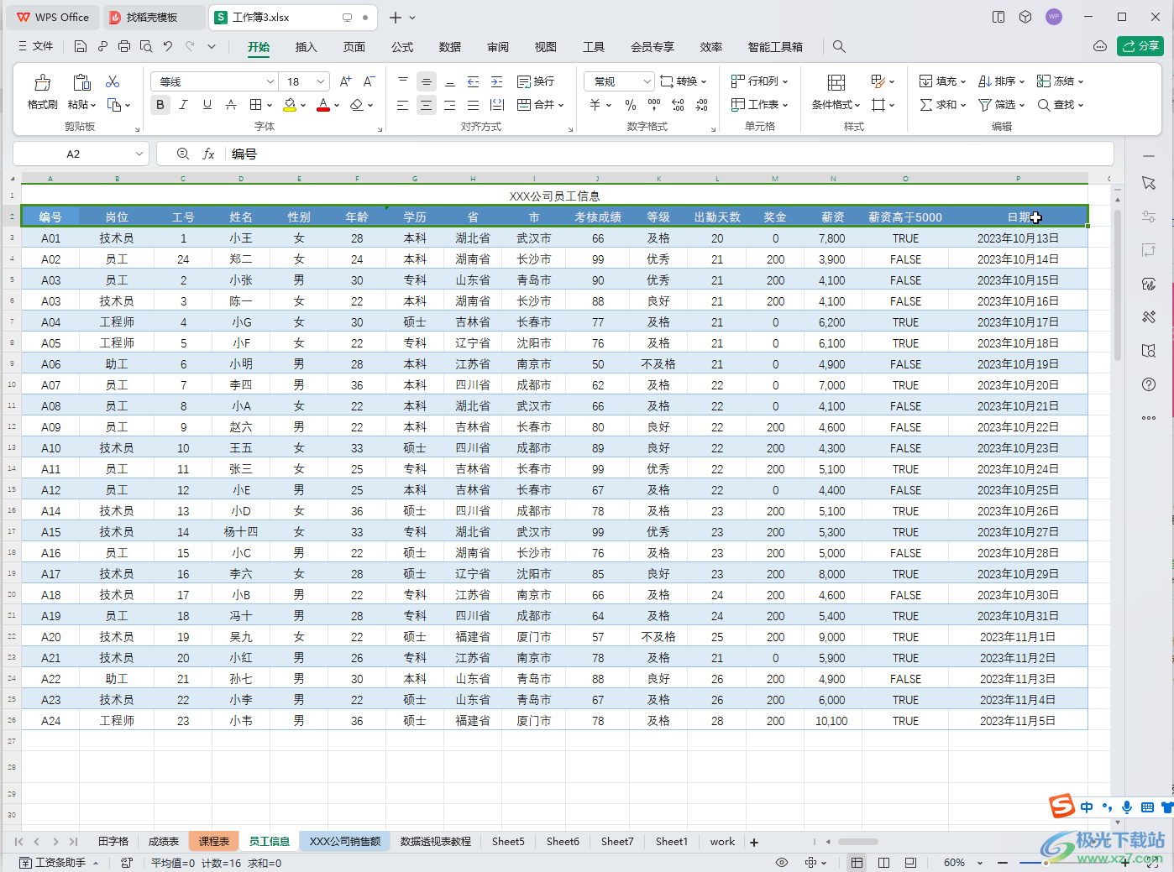
Task: Click the Print icon in the quick toolbar
Action: click(124, 47)
